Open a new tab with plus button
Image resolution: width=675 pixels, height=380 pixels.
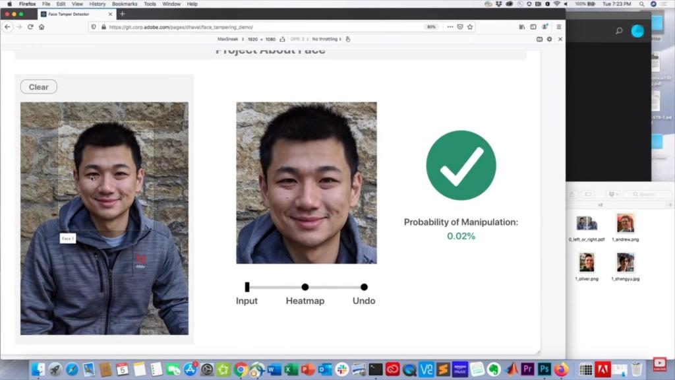122,14
